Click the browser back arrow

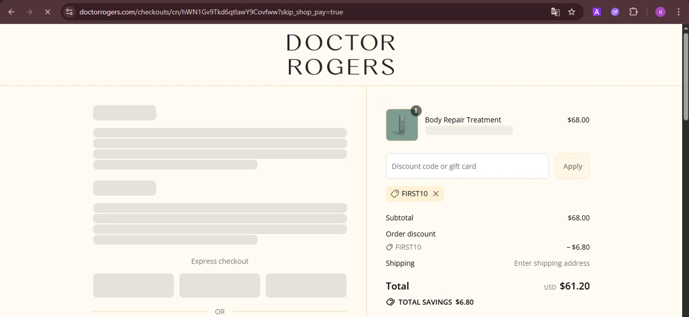[x=11, y=12]
